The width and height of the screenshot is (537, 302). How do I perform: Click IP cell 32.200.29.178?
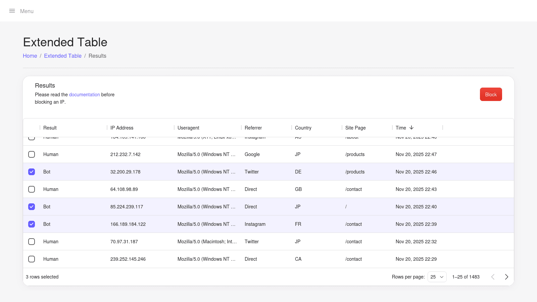pos(126,172)
